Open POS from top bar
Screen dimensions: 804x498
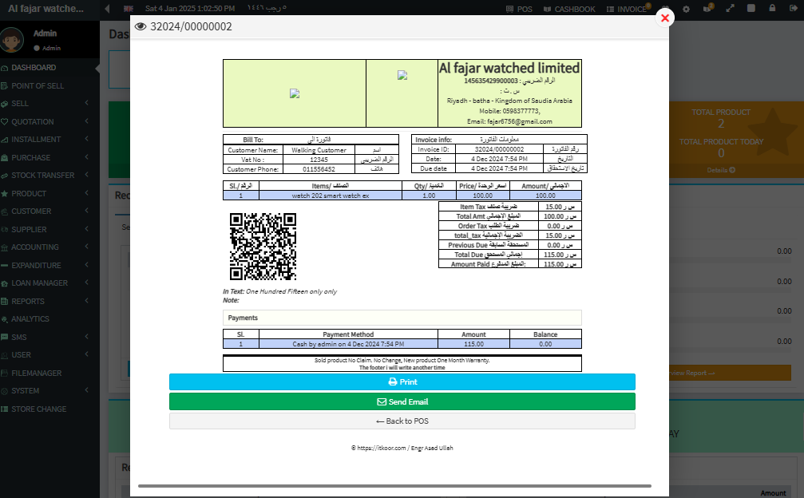click(519, 10)
